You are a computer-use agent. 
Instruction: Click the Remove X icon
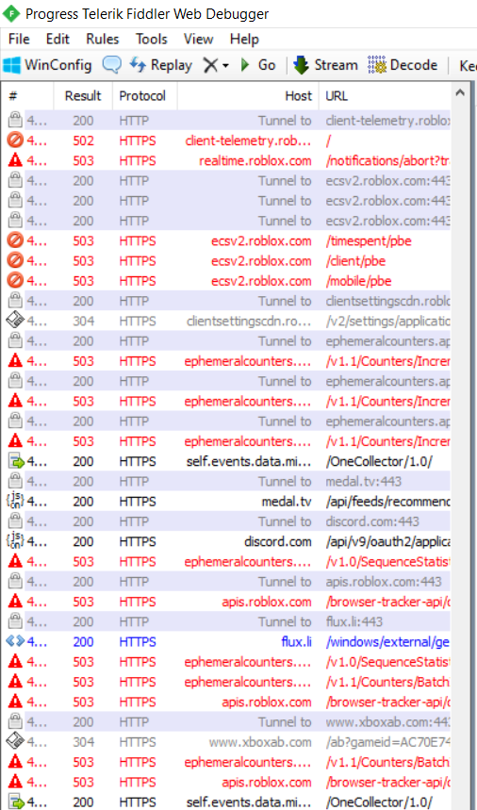210,65
